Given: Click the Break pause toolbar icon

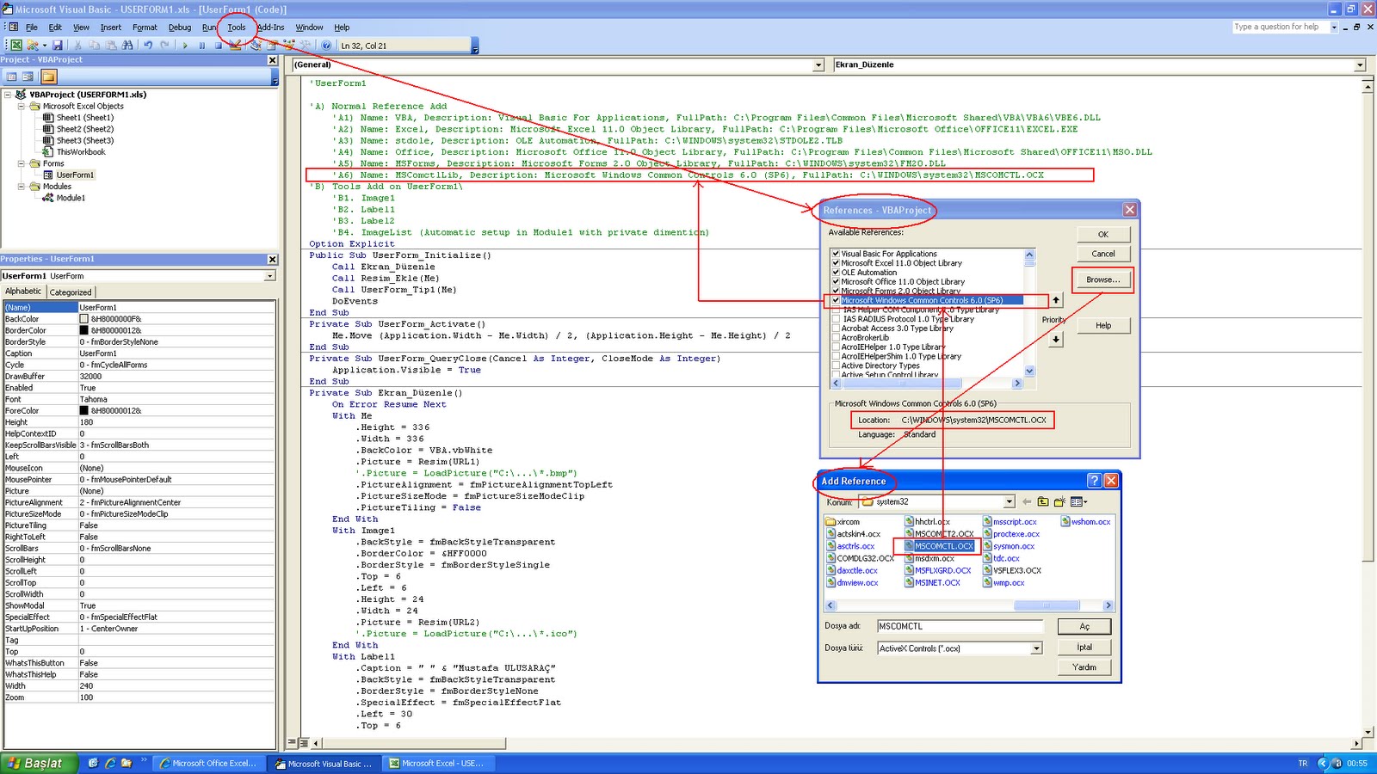Looking at the screenshot, I should point(202,45).
